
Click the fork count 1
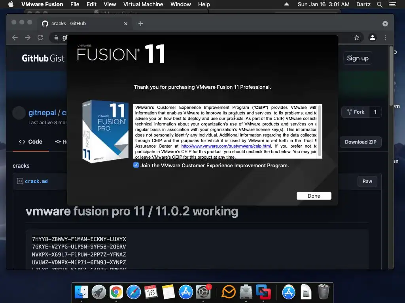pos(375,112)
